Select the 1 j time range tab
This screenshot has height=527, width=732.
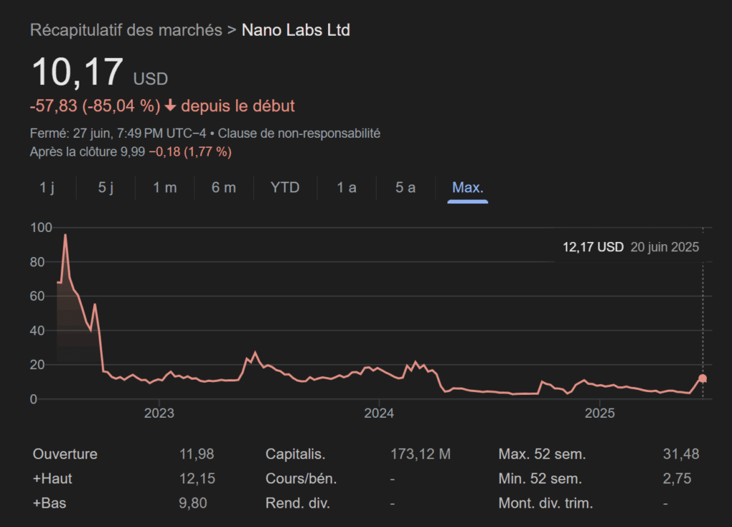click(46, 188)
